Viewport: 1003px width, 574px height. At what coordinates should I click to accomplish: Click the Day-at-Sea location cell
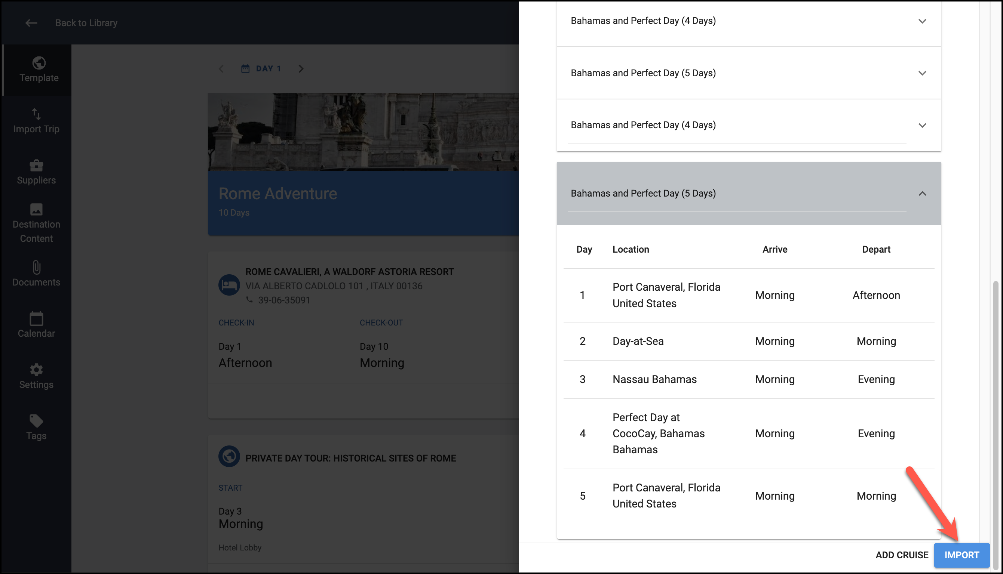click(638, 341)
